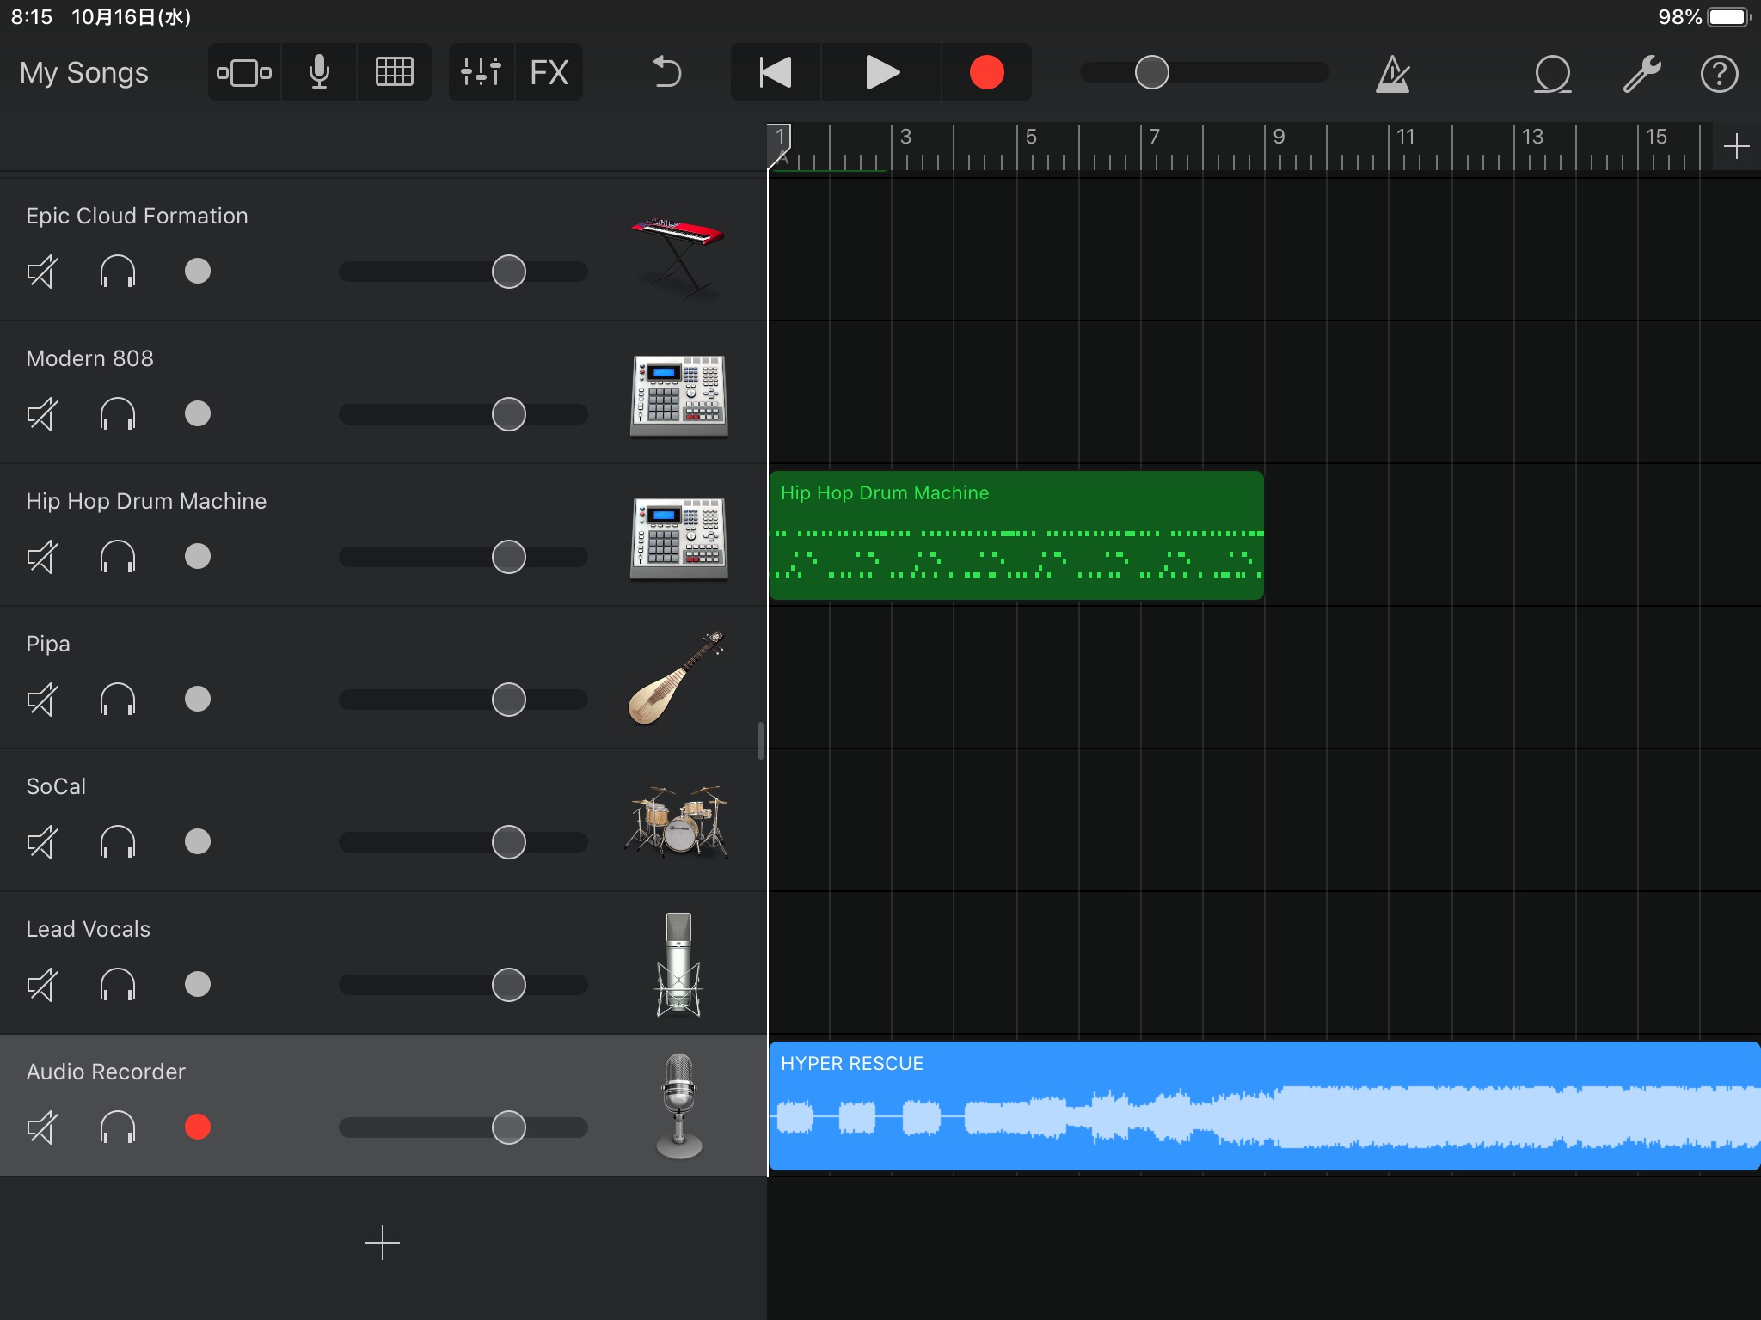Tap bar 5 on the timeline ruler

1031,137
